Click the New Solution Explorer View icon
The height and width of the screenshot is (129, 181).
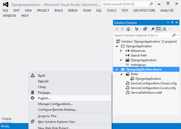33,122
